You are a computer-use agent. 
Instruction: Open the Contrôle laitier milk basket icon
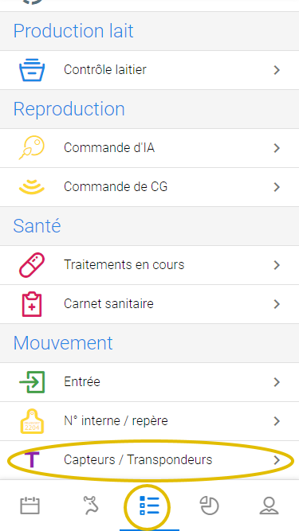(32, 70)
